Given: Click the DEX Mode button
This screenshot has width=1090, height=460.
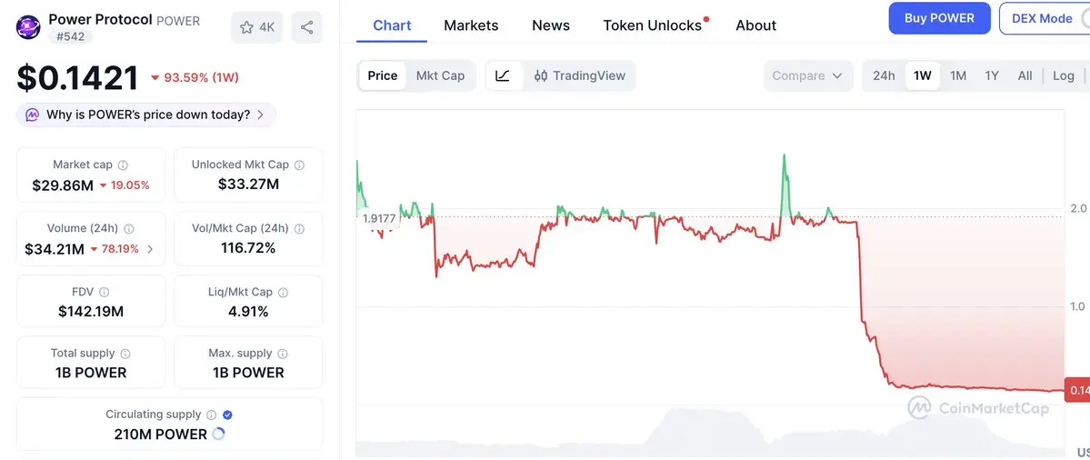Looking at the screenshot, I should (x=1043, y=18).
